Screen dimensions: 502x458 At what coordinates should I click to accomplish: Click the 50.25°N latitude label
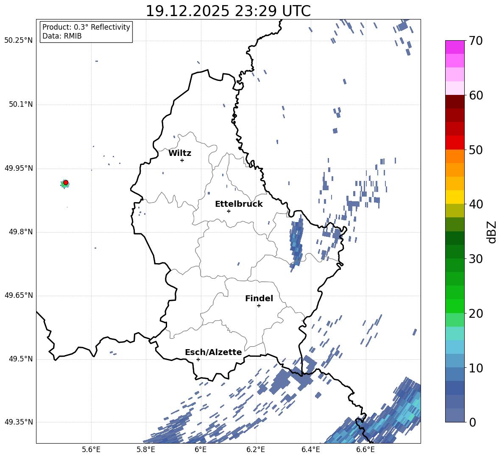[x=19, y=41]
